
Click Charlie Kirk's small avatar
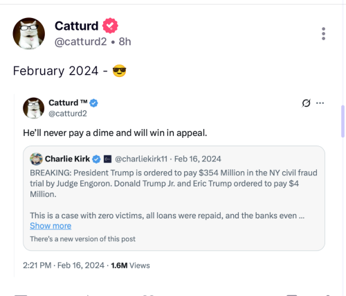(x=36, y=159)
